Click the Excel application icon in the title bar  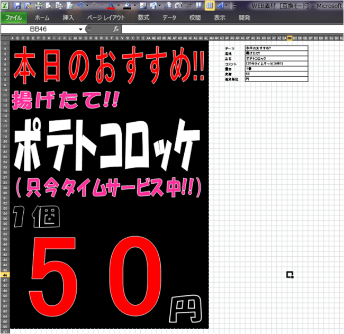5,5
